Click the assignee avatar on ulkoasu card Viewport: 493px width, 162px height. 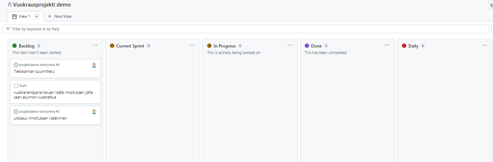click(x=94, y=112)
